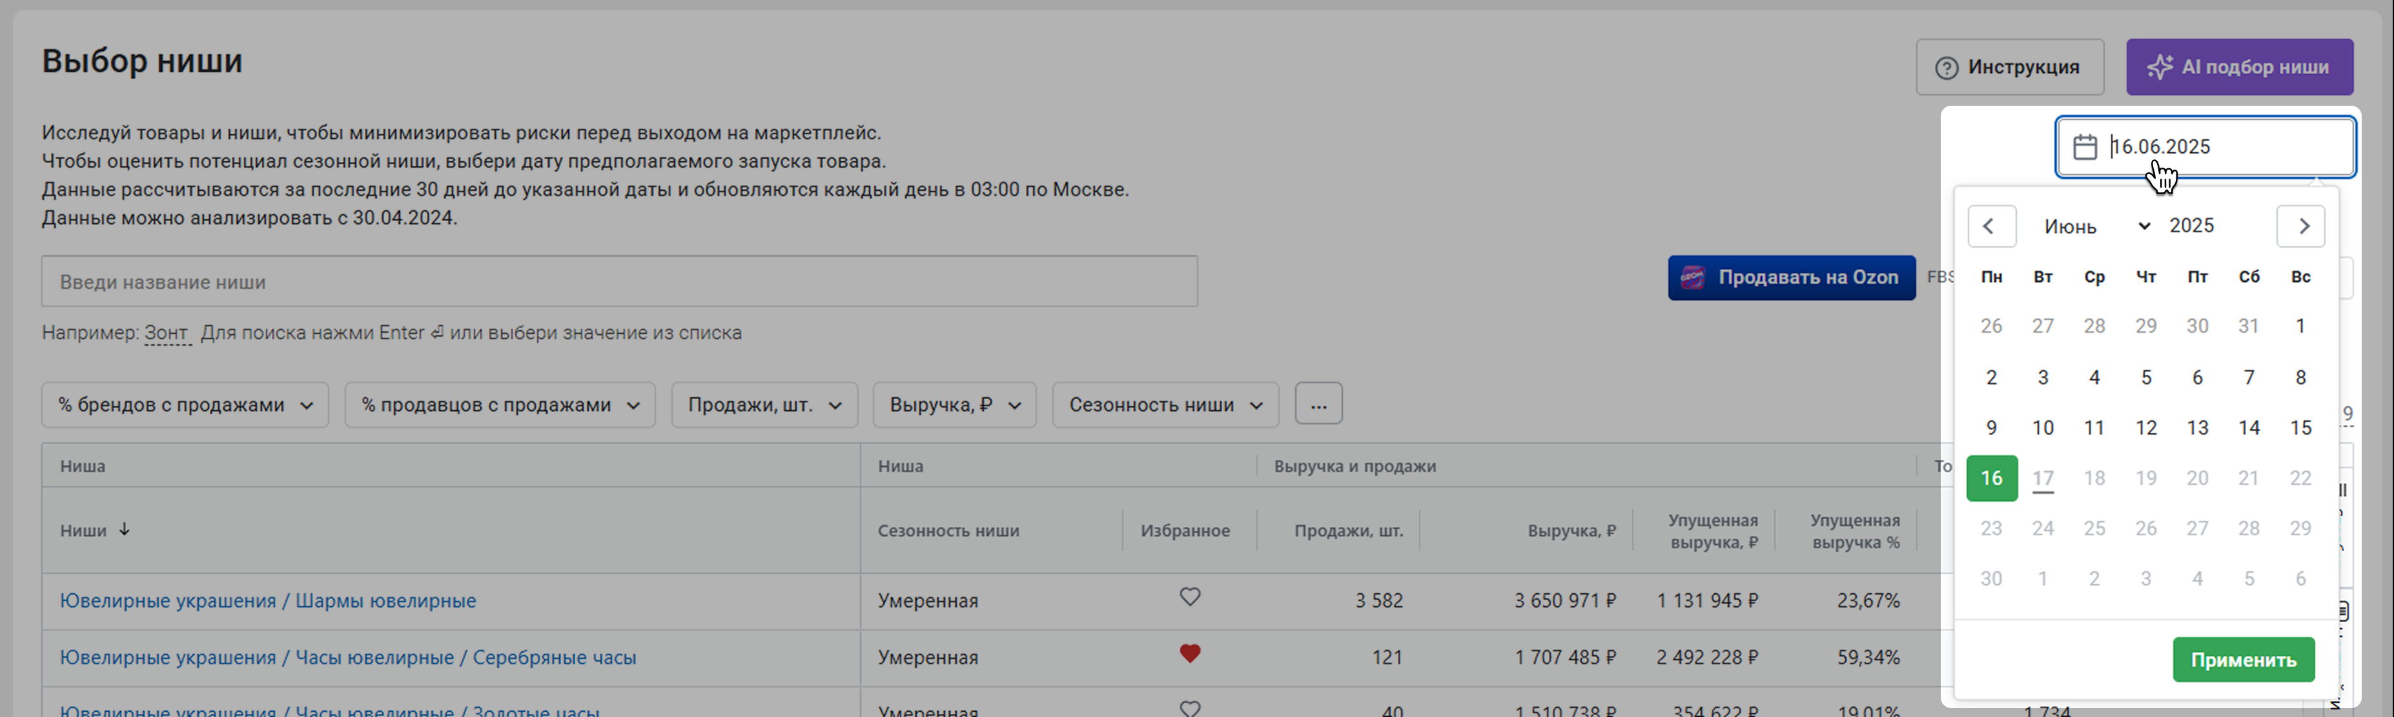Expand Сезонность ниши filter

click(1165, 406)
